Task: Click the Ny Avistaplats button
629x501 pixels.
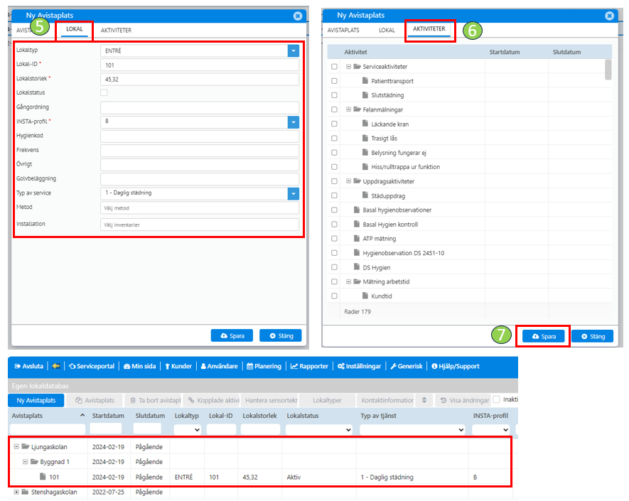Action: tap(36, 401)
